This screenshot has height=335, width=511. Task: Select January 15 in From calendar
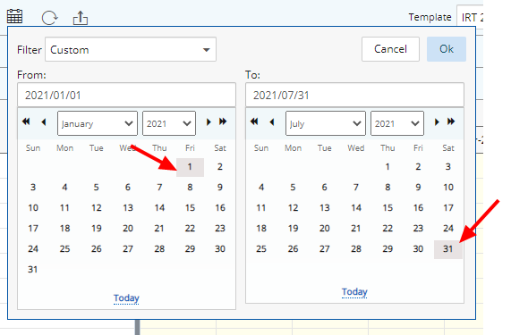pos(190,208)
